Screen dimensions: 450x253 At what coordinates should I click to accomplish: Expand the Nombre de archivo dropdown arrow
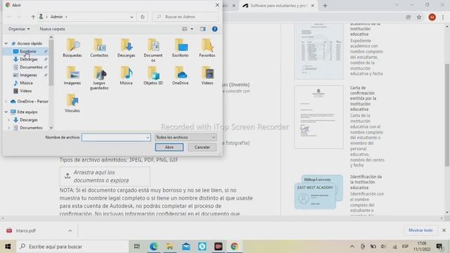[x=148, y=138]
